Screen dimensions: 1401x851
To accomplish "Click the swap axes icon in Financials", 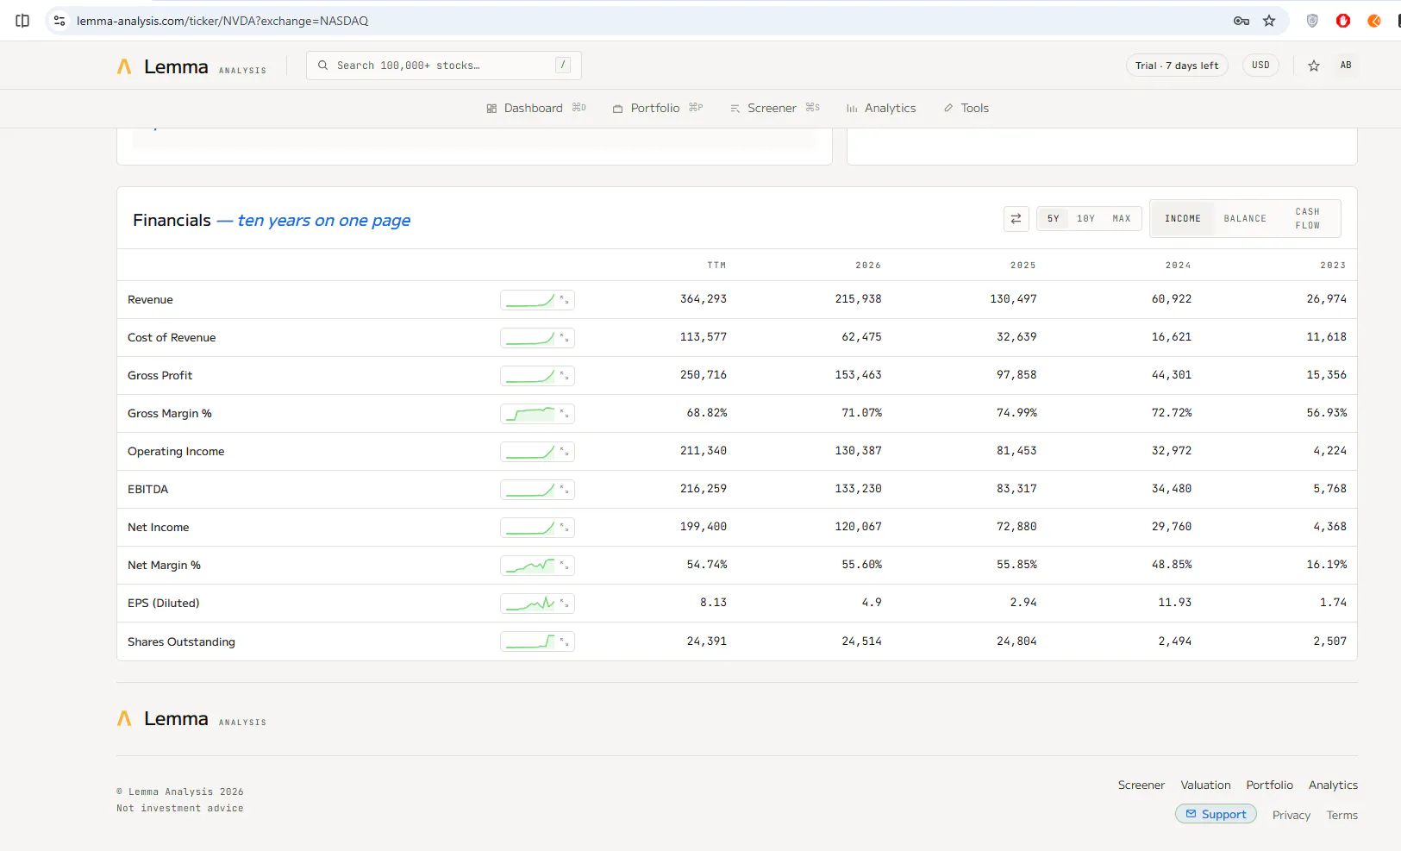I will coord(1016,219).
